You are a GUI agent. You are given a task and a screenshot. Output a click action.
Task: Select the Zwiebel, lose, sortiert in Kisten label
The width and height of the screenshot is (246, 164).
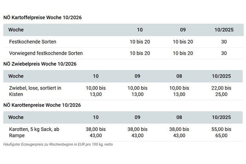coord(35,91)
